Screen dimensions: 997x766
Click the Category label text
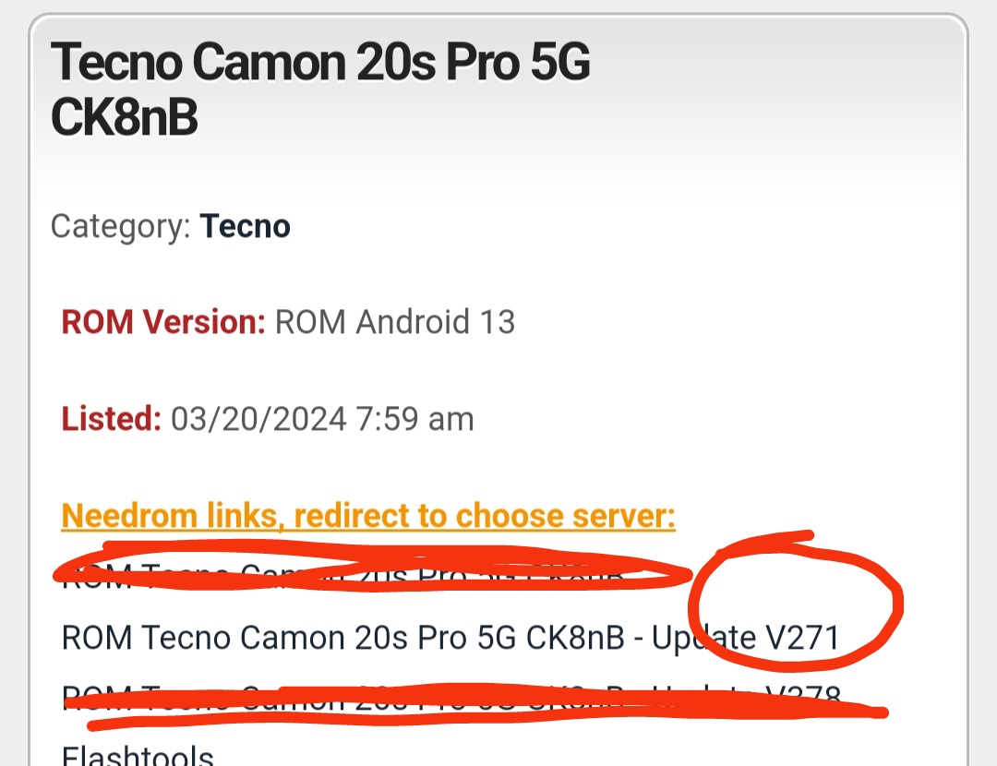click(121, 227)
